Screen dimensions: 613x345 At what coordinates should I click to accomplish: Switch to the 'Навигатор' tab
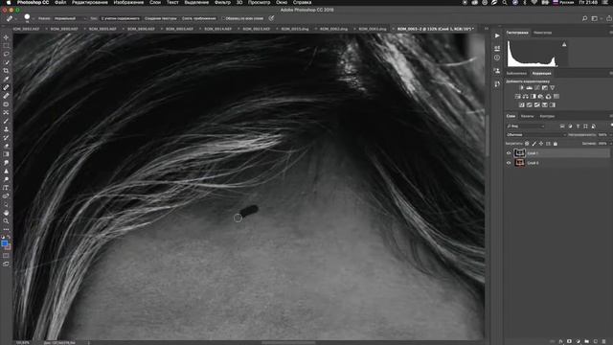(x=542, y=33)
